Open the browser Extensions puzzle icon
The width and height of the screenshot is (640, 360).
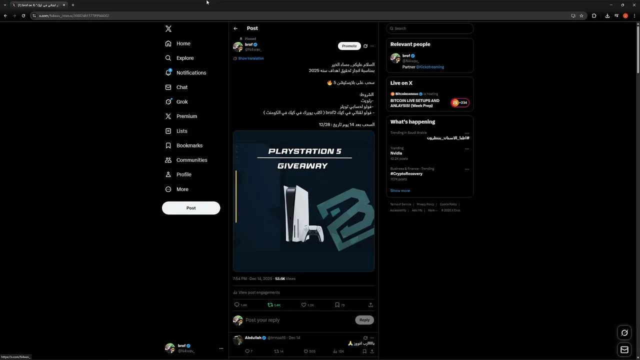pos(594,15)
